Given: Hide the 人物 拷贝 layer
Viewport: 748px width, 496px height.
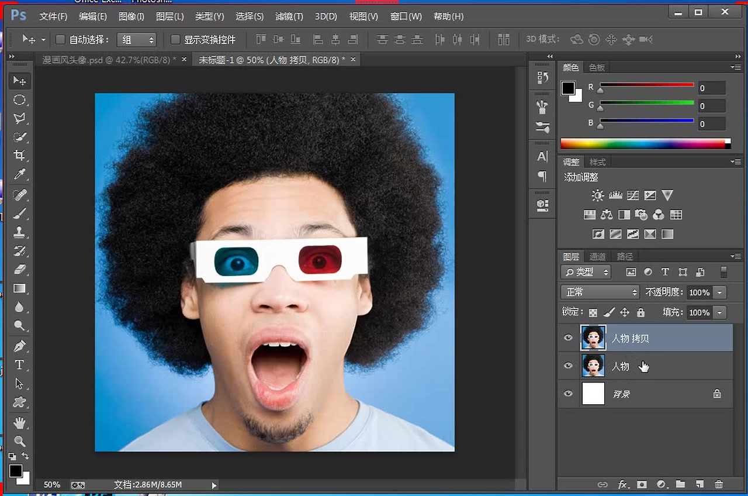Looking at the screenshot, I should point(568,338).
